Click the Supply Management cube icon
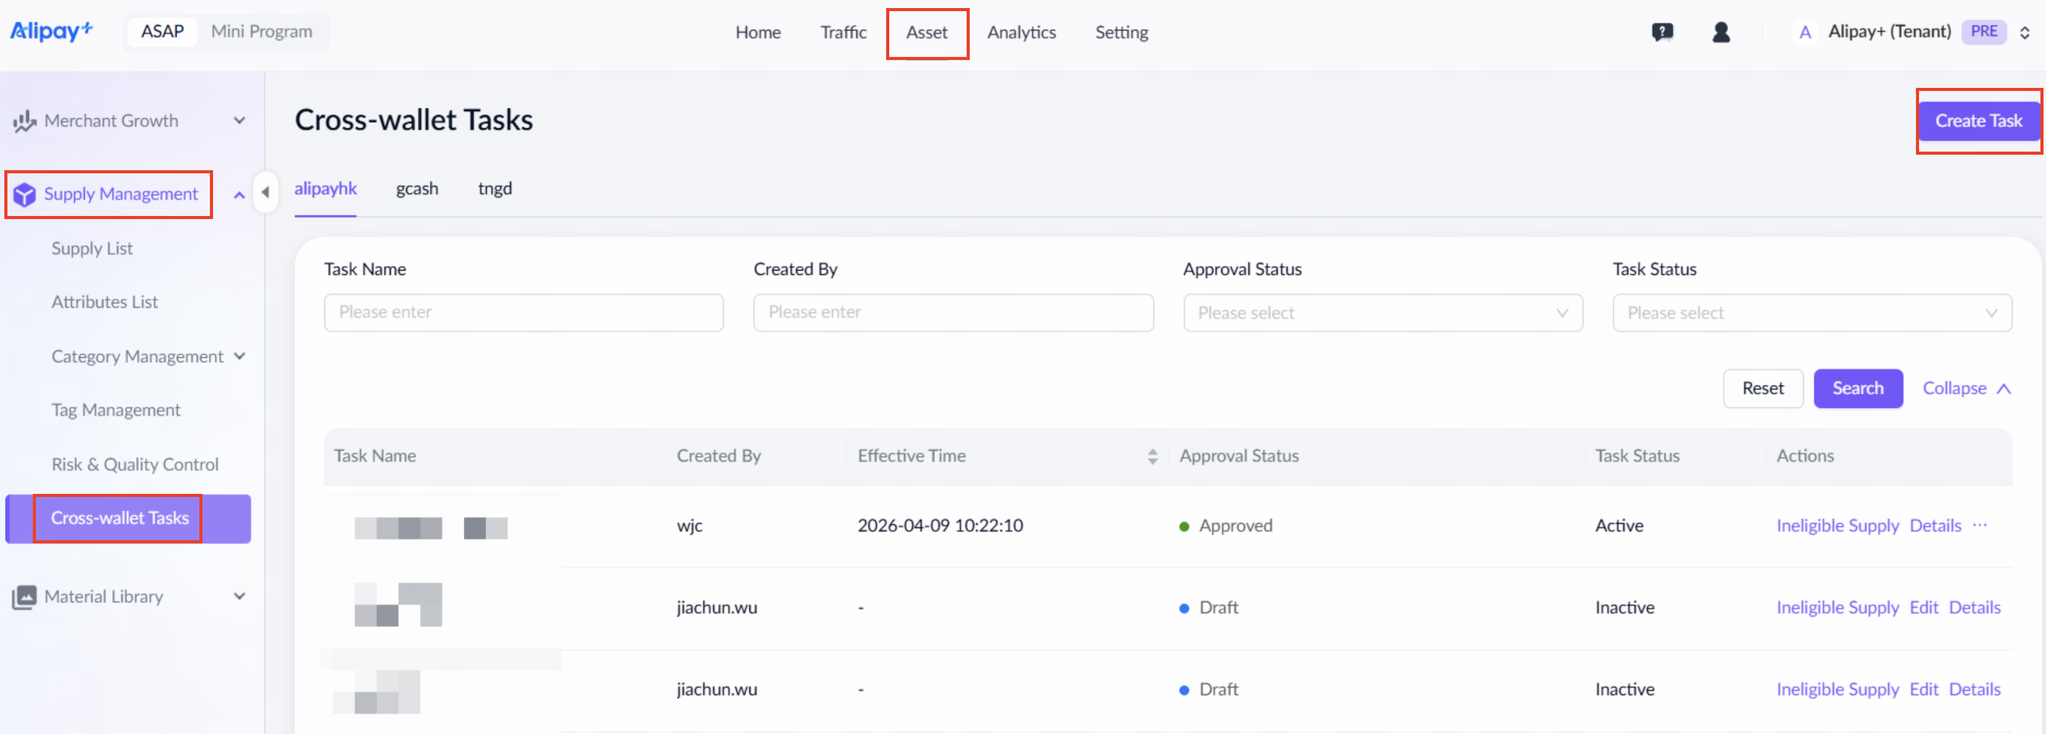Viewport: 2046px width, 734px height. tap(25, 194)
